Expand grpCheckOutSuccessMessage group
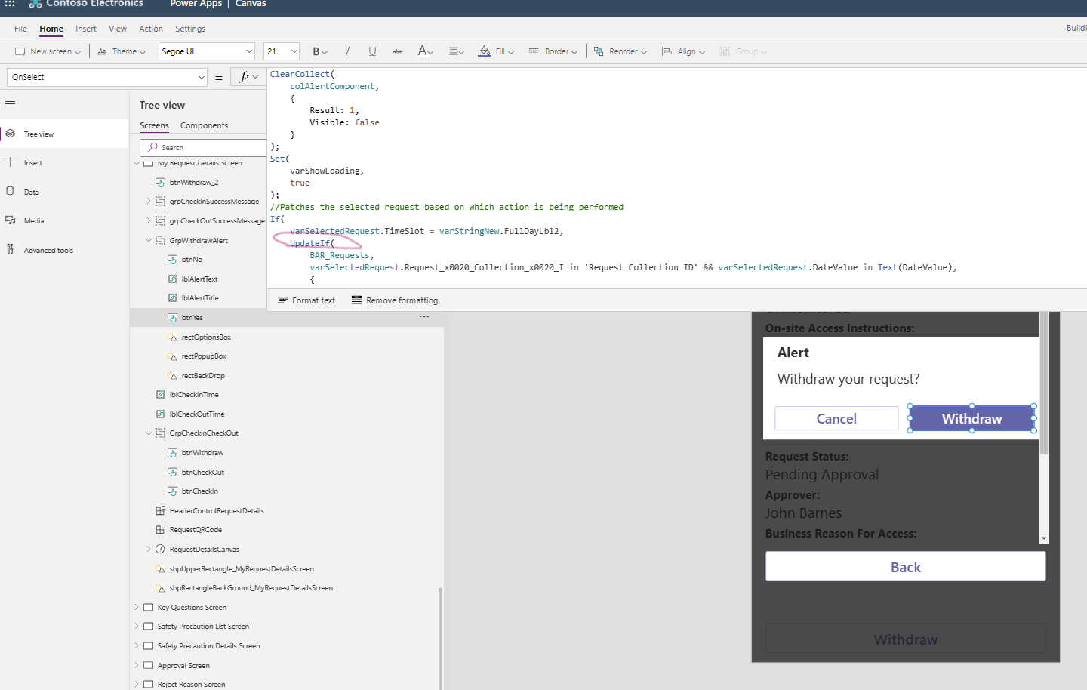Screen dimensions: 1087x690 (149, 220)
